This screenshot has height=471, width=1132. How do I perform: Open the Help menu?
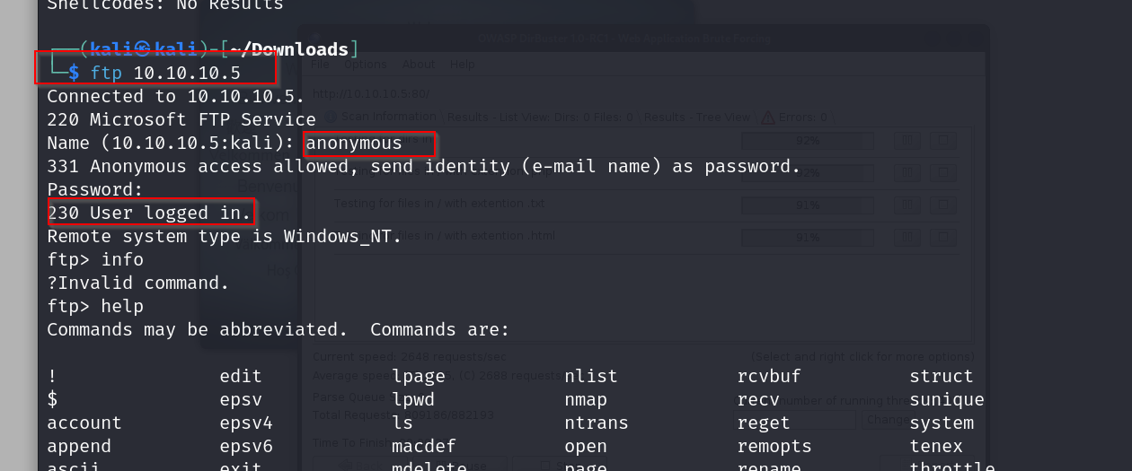pyautogui.click(x=463, y=65)
